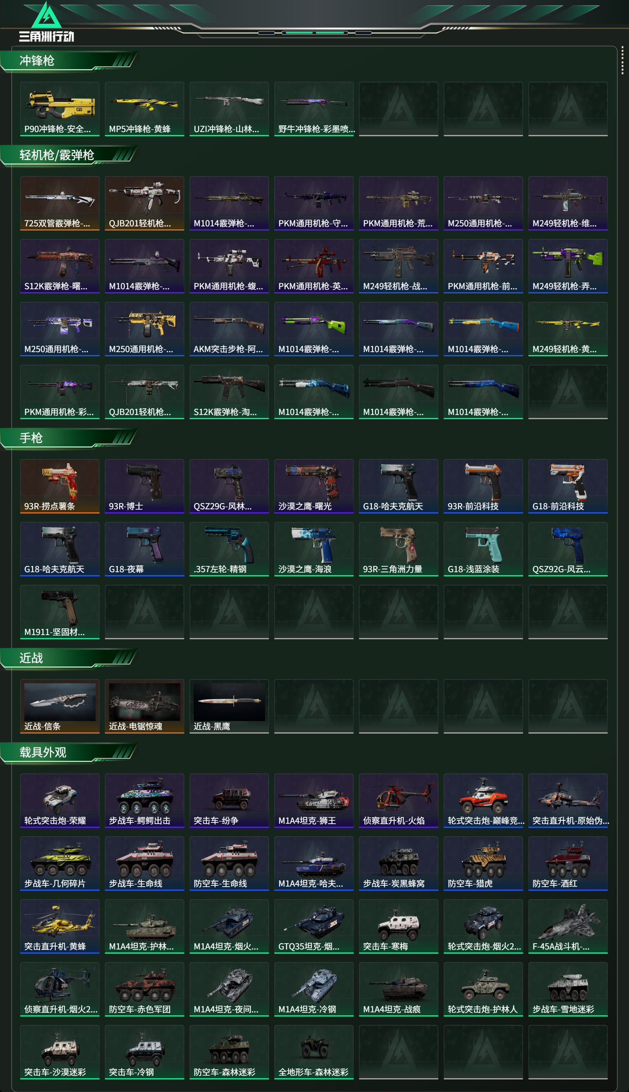The height and width of the screenshot is (1092, 629).
Task: Click the .357左轮-精钢 revolver skin
Action: pos(229,549)
